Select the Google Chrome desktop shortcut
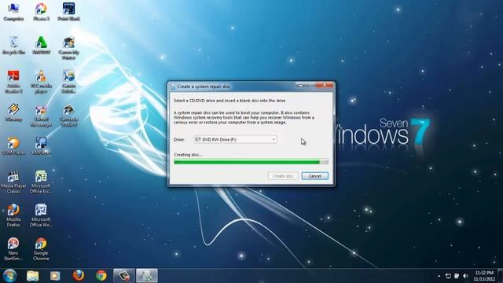The height and width of the screenshot is (283, 503). 41,249
